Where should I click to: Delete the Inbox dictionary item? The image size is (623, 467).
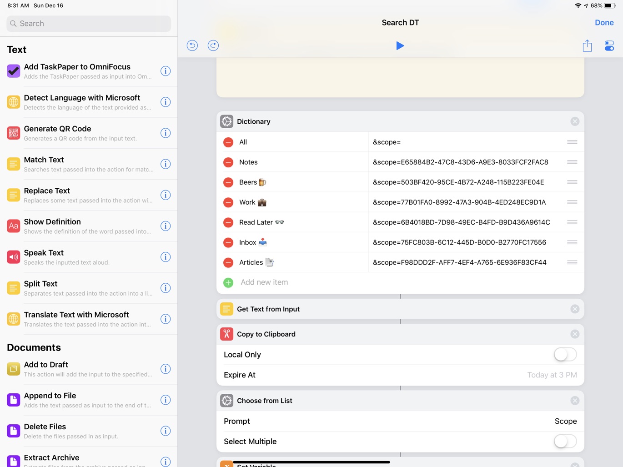point(228,242)
